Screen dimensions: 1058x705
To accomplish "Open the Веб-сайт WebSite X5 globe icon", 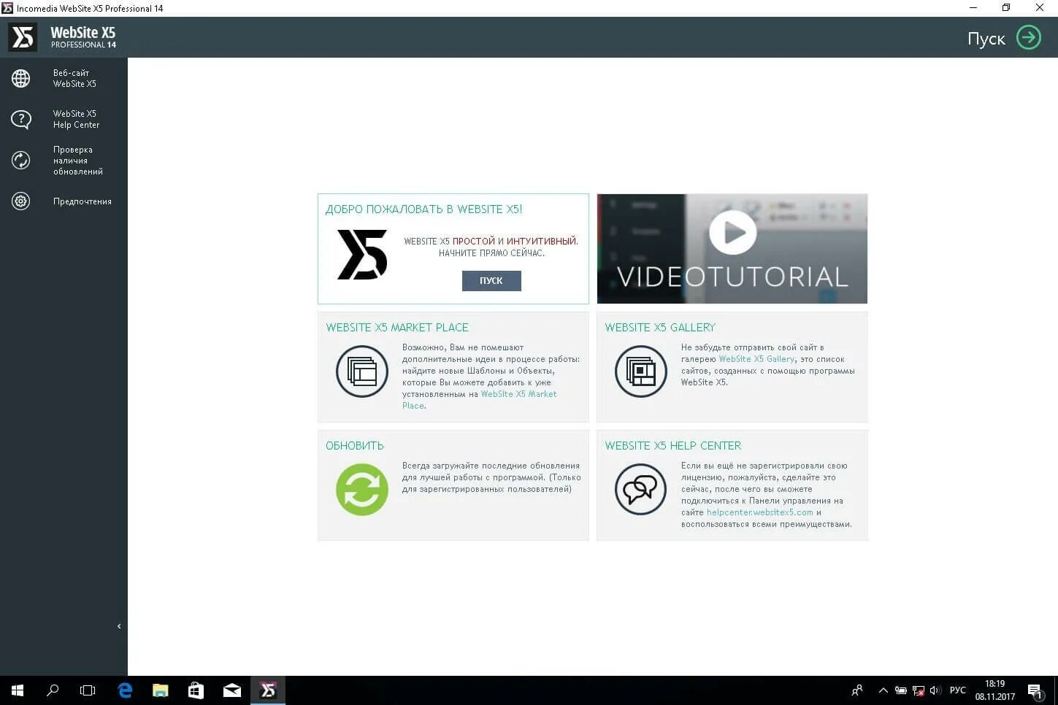I will click(21, 78).
